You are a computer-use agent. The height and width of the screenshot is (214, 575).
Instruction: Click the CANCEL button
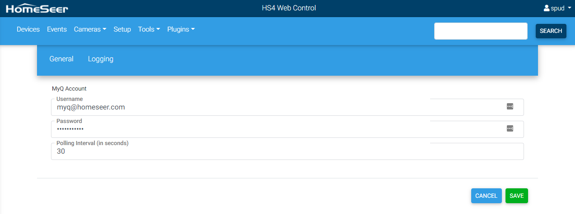(486, 196)
